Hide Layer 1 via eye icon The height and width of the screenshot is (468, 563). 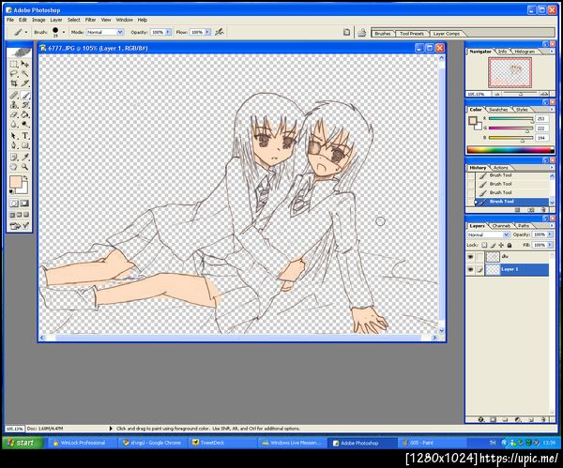[x=470, y=269]
